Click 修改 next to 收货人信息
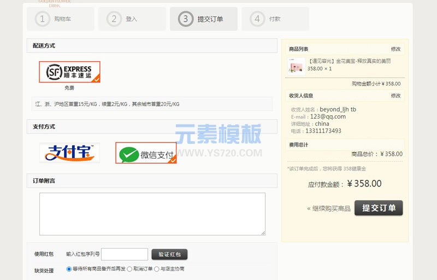437x280 pixels. pyautogui.click(x=395, y=96)
